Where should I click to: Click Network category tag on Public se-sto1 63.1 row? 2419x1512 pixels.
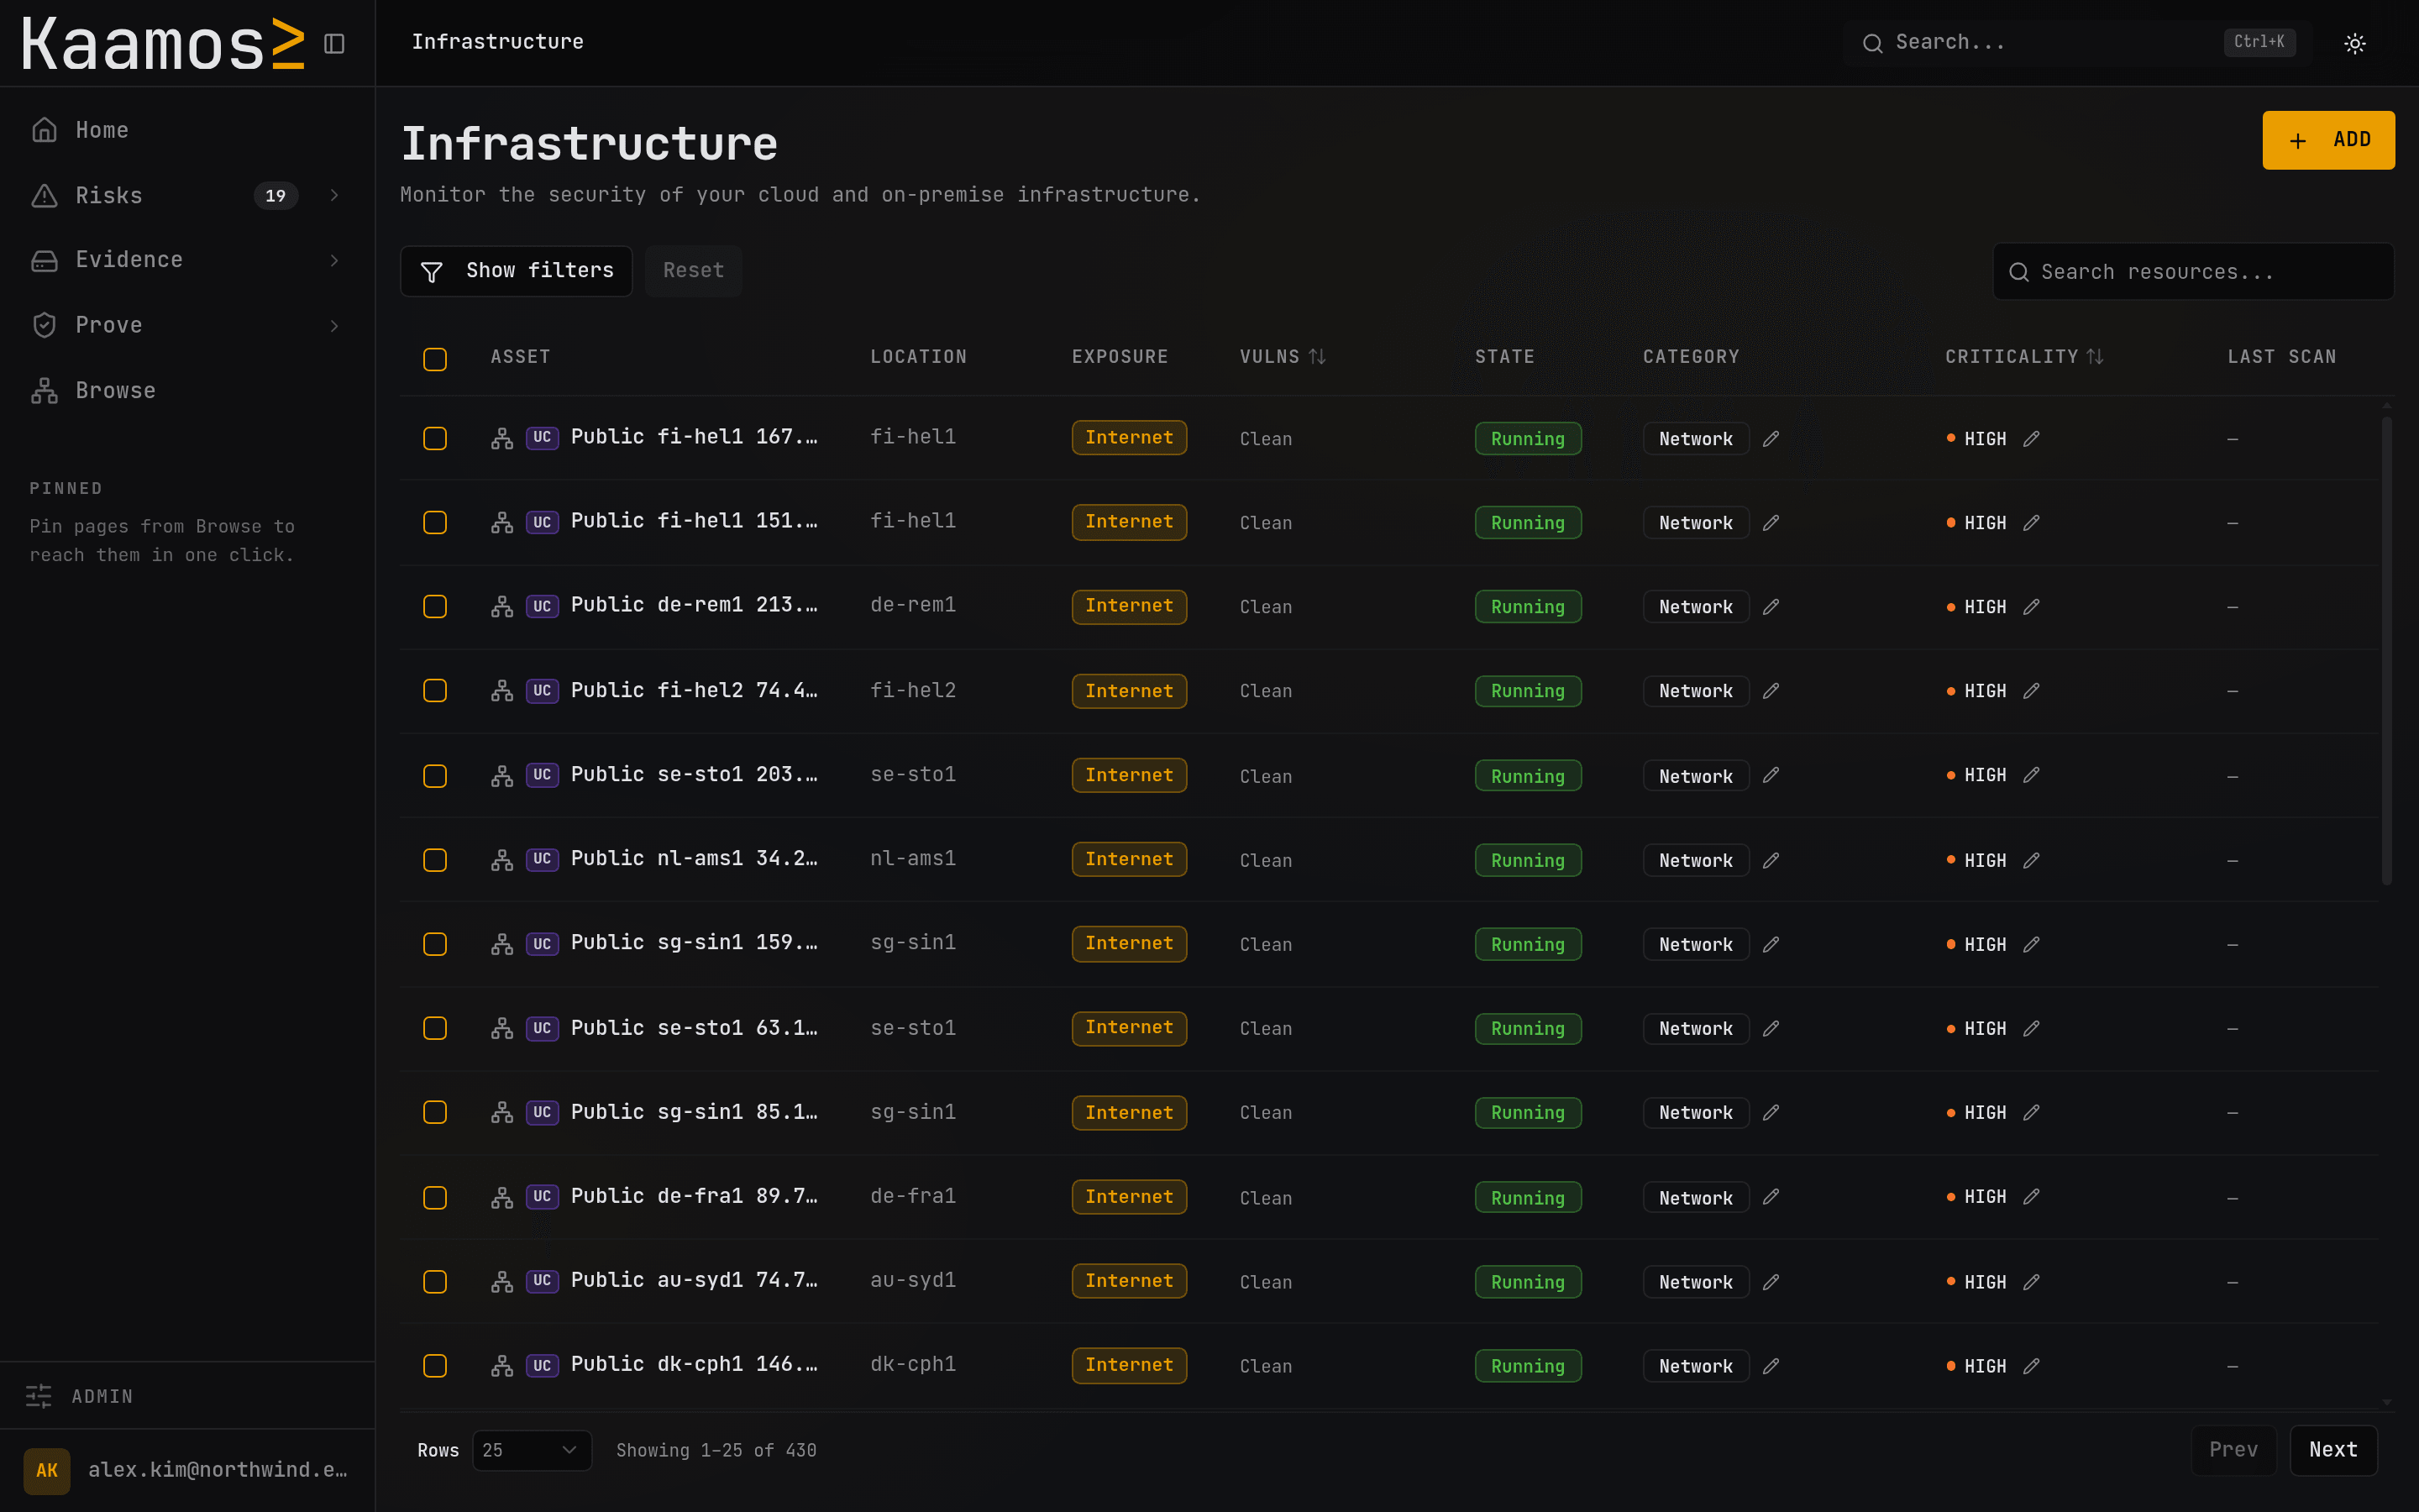[1695, 1029]
